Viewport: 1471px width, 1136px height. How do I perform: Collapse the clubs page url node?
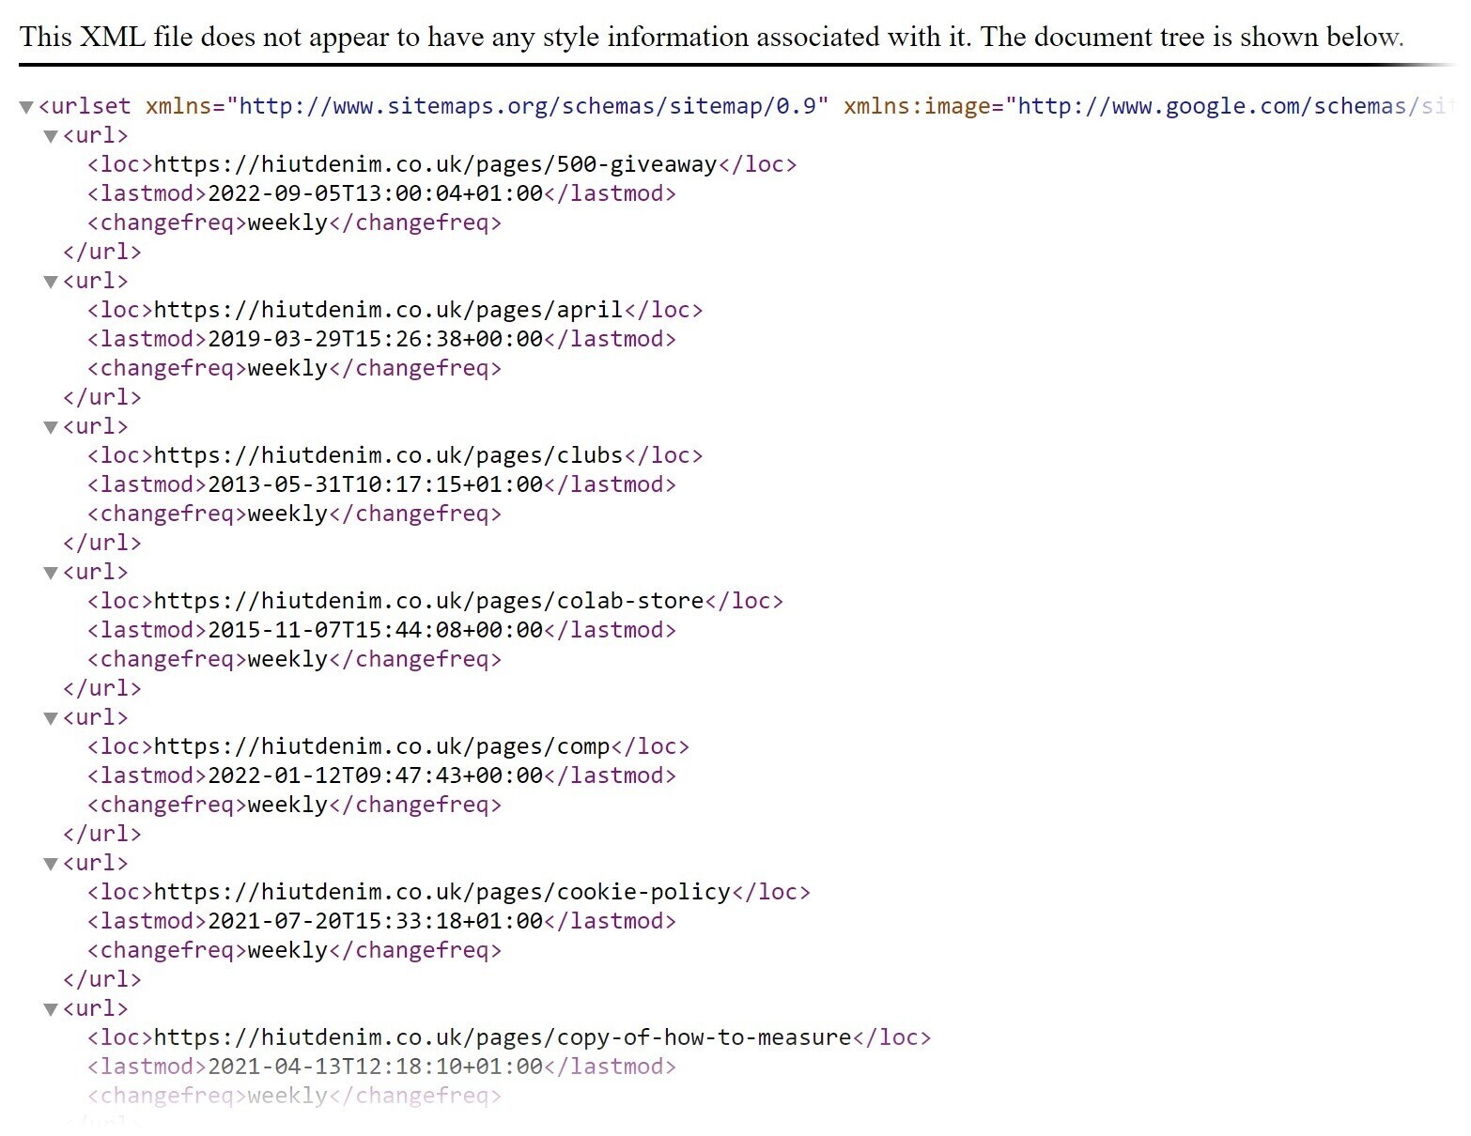[50, 426]
